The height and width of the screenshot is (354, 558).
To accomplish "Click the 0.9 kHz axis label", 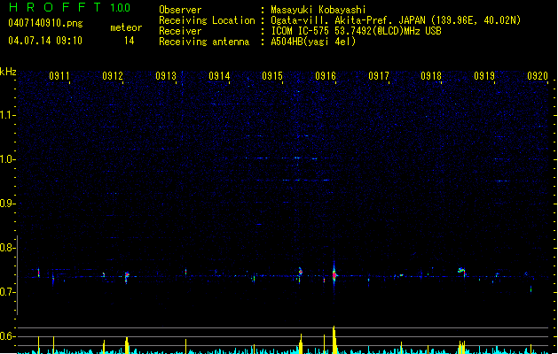I will tap(7, 204).
